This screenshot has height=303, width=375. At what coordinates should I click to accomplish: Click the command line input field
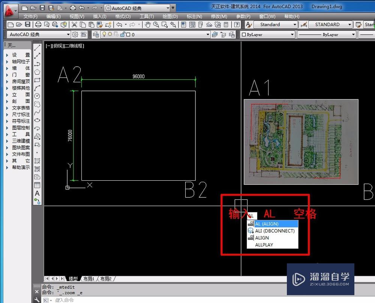[x=150, y=300]
